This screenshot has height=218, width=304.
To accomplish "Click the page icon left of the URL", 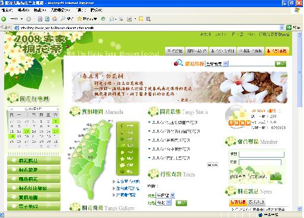I will click(x=17, y=28).
